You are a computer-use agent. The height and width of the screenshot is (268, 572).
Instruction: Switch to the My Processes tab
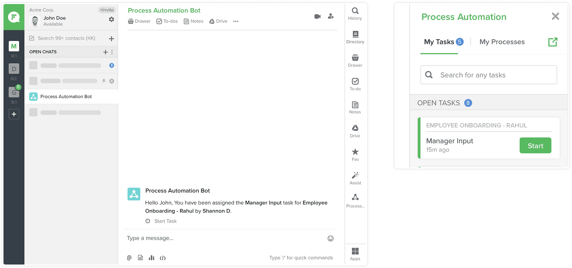(x=502, y=42)
